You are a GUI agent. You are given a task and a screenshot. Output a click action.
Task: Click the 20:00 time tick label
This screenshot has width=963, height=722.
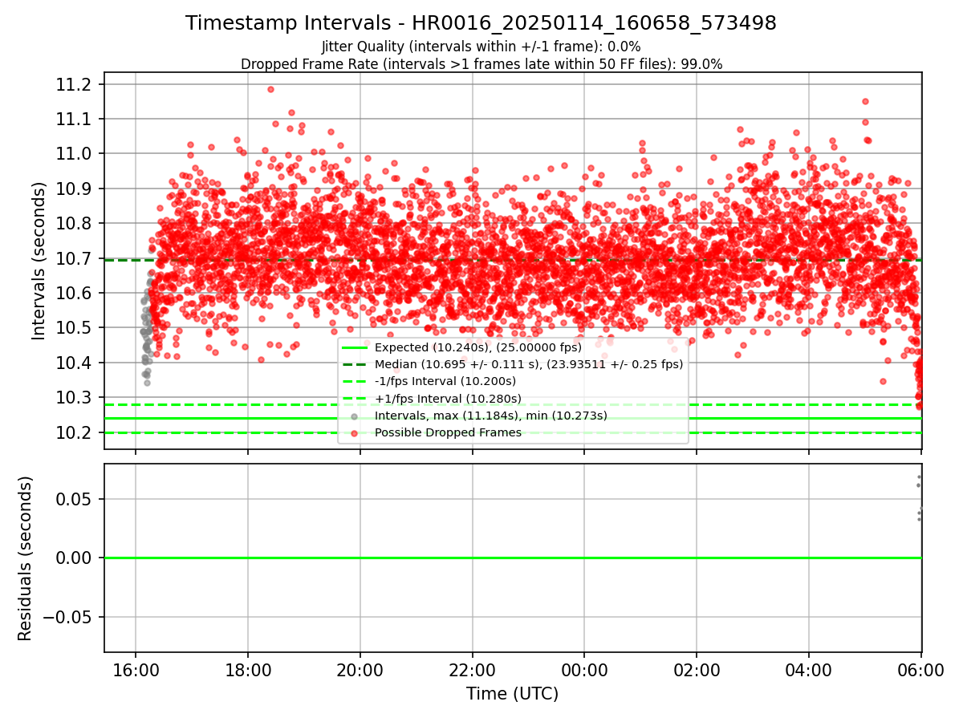[360, 669]
